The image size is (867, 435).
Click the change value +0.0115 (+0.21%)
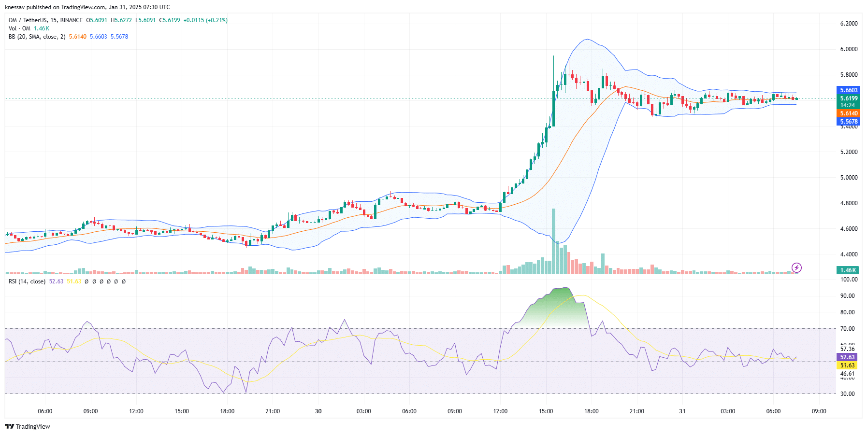pyautogui.click(x=205, y=20)
